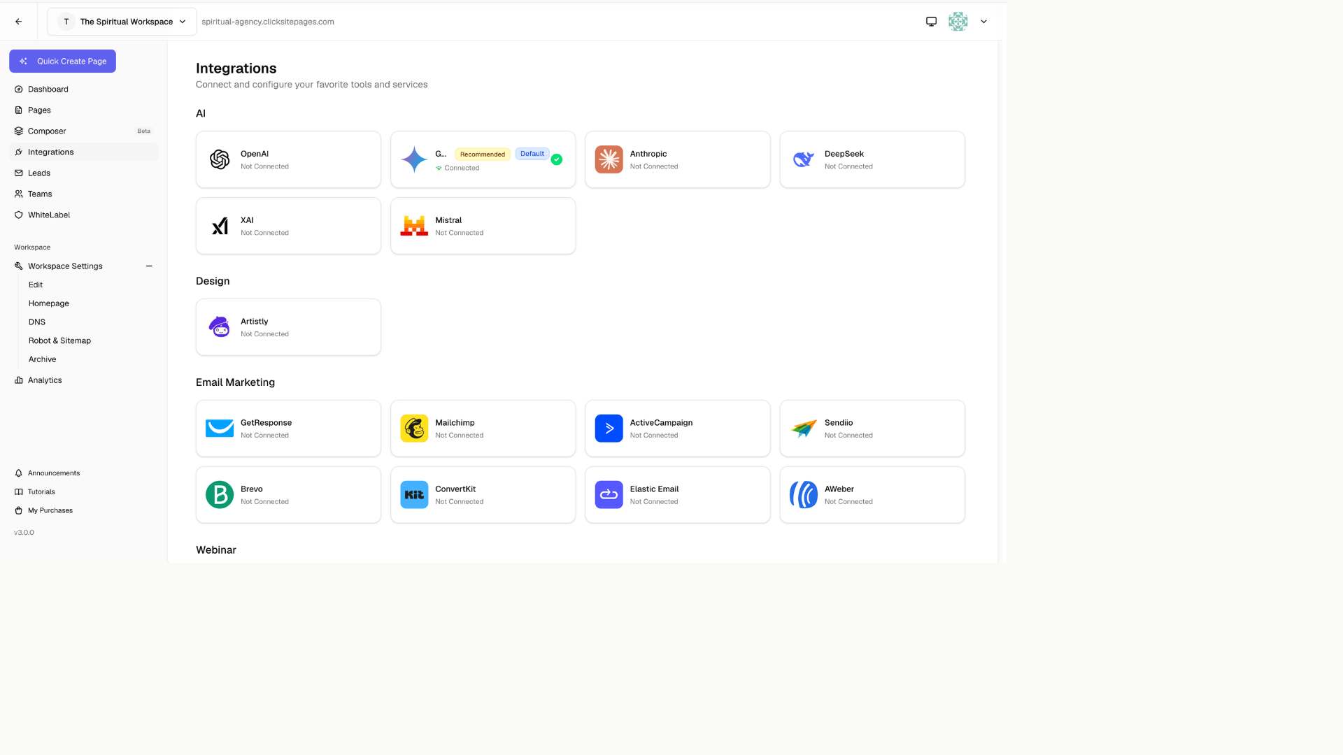The height and width of the screenshot is (755, 1343).
Task: Select Integrations in the sidebar
Action: tap(84, 152)
